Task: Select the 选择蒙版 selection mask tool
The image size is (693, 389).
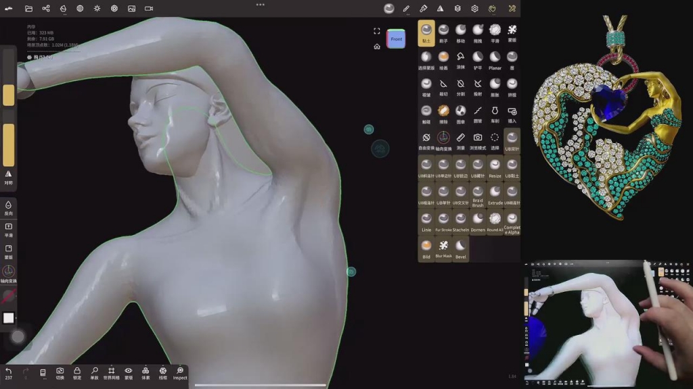Action: coord(426,60)
